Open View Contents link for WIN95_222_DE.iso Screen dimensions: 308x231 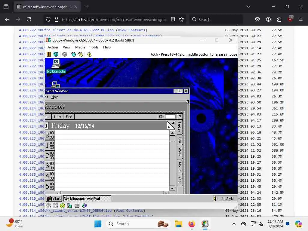click(x=132, y=30)
